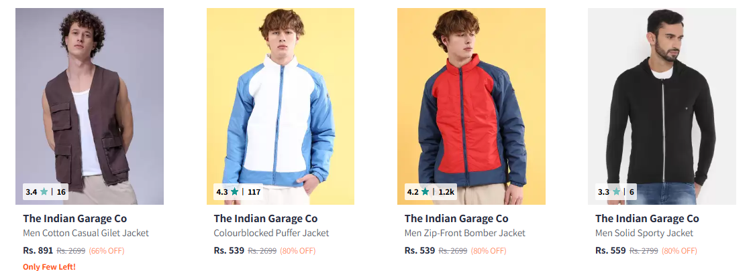
Task: Click the Rs. 891 price
Action: pos(38,250)
